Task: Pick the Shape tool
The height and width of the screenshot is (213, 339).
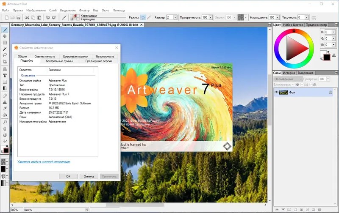Action: click(x=5, y=82)
